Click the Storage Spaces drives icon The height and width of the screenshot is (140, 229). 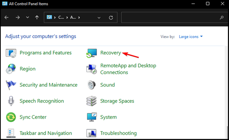point(92,101)
